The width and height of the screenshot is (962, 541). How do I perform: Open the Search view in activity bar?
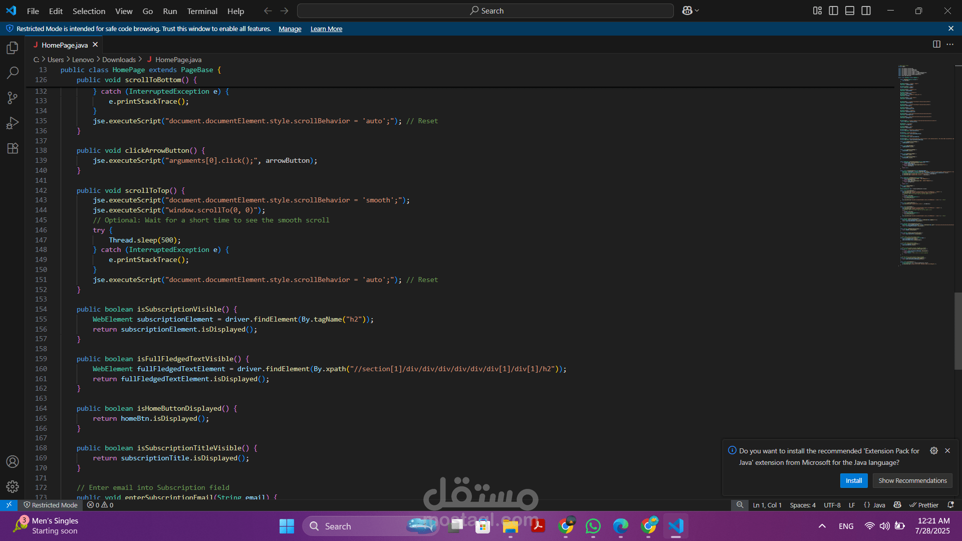pos(13,73)
